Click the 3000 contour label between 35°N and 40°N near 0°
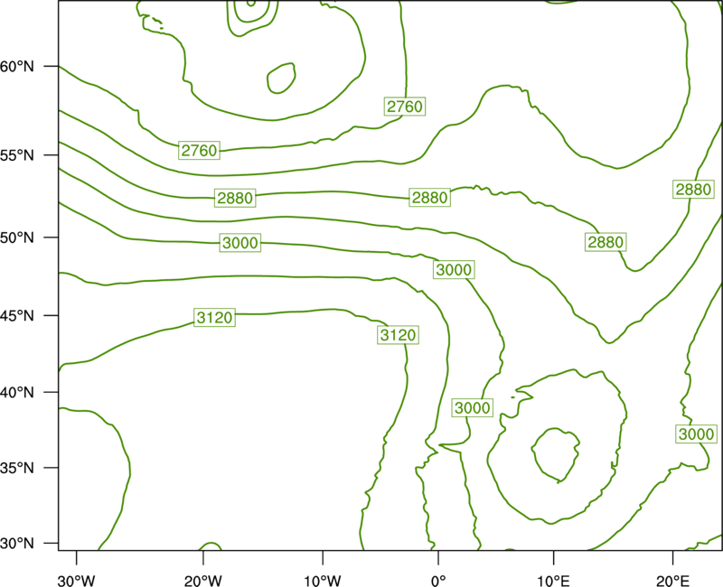 pos(473,408)
